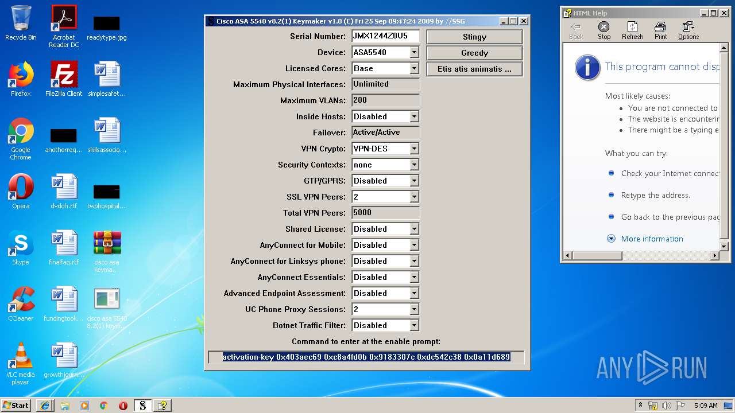This screenshot has height=413, width=735.
Task: Click the taskbar clock 5:09 AM
Action: coord(705,406)
